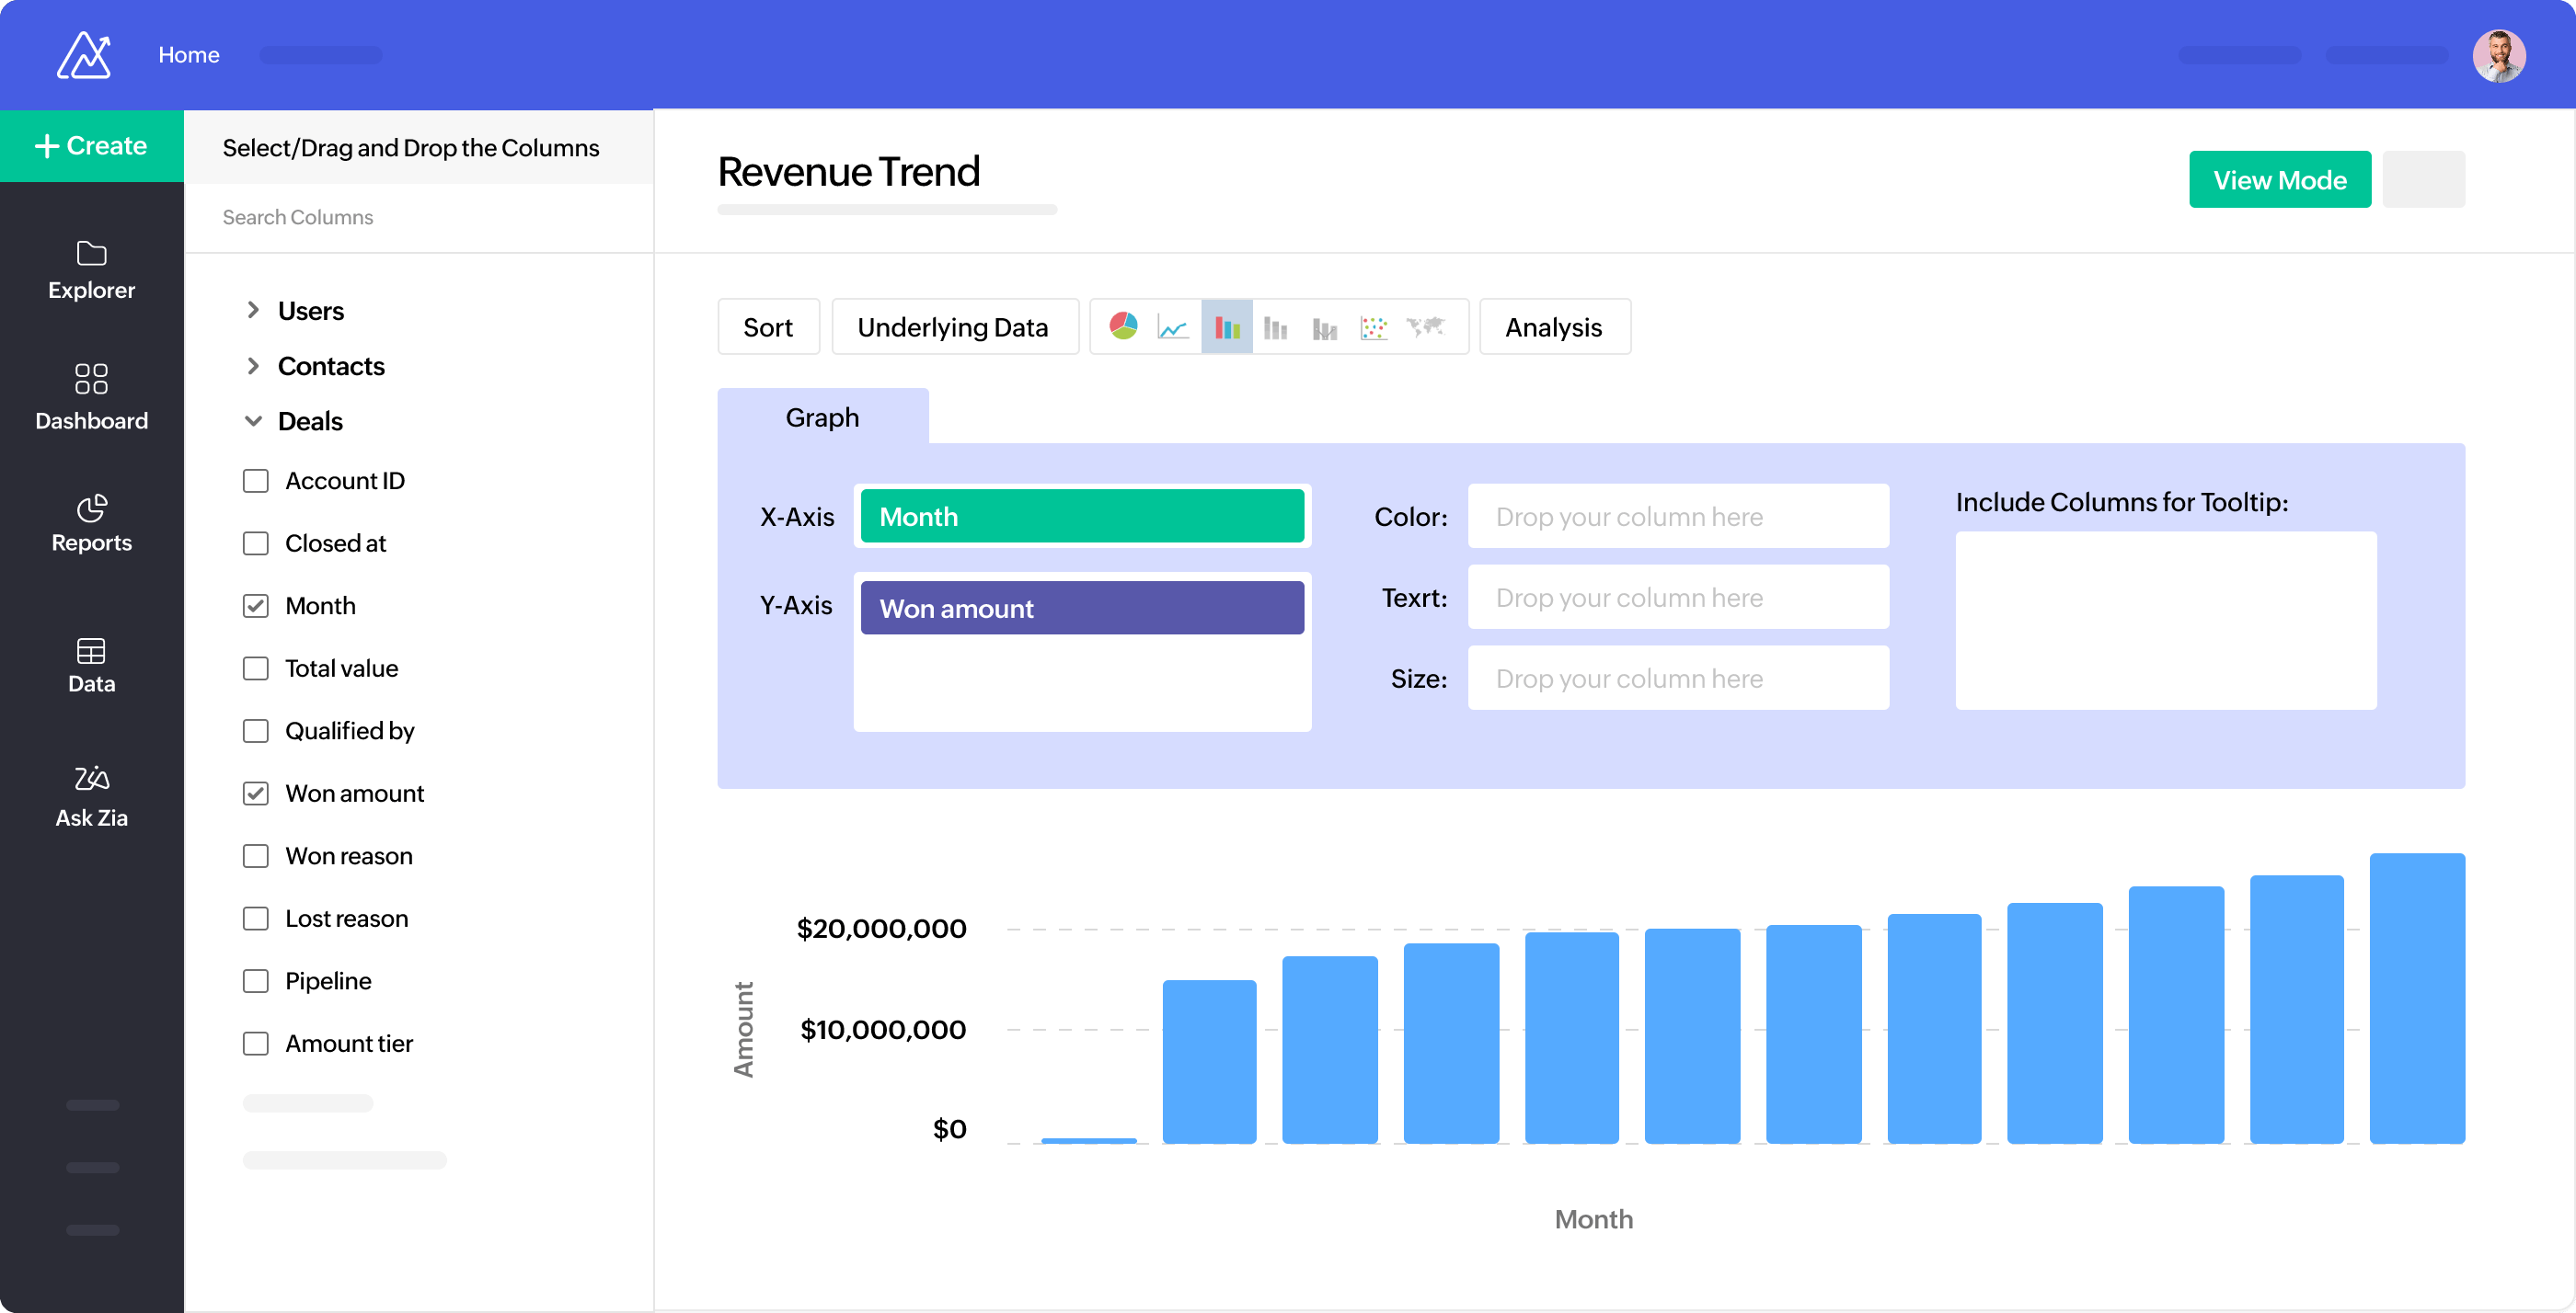This screenshot has width=2576, height=1313.
Task: Enable the Pipeline column checkbox
Action: point(256,981)
